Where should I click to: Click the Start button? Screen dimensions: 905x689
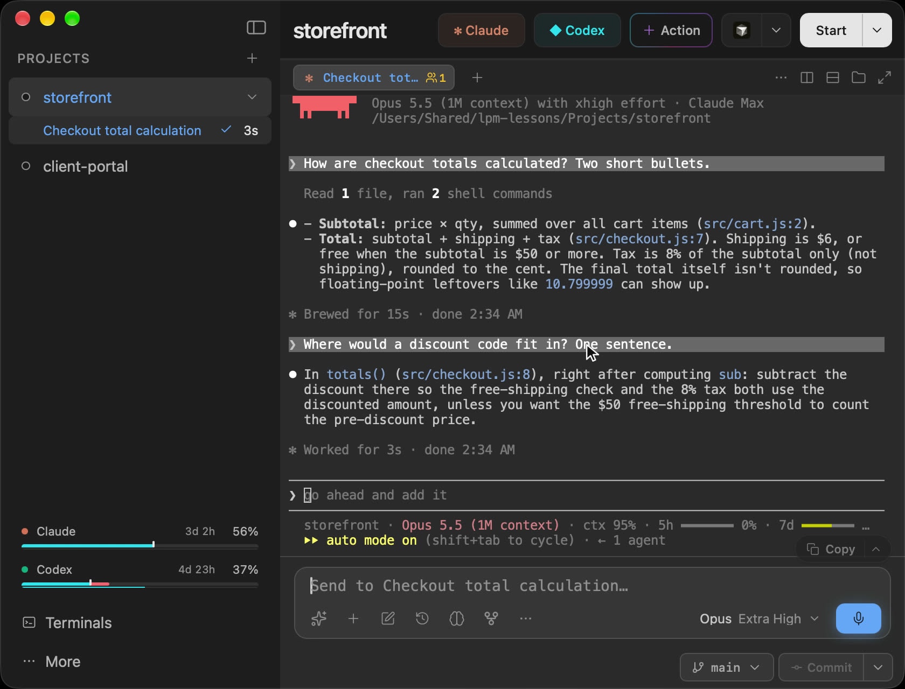831,31
